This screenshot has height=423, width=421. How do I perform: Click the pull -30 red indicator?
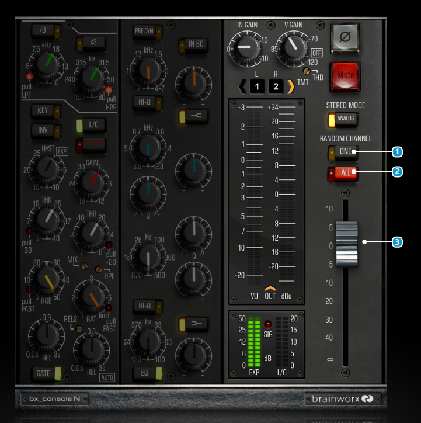(29, 231)
